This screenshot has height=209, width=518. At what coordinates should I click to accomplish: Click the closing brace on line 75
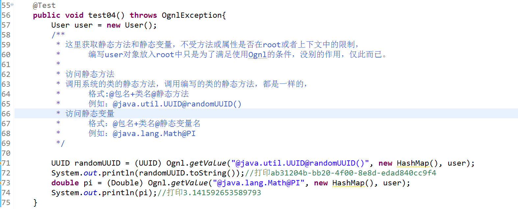point(35,203)
